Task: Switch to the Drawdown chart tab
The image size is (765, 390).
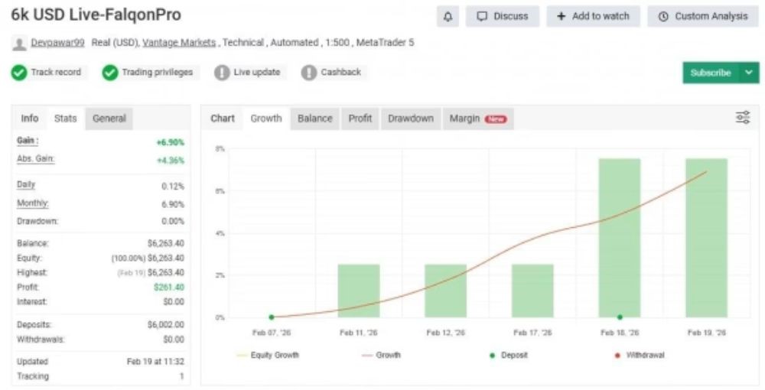Action: (411, 119)
